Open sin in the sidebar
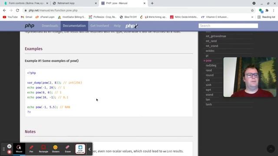Viewport: 278px width, 156px height. click(x=208, y=80)
